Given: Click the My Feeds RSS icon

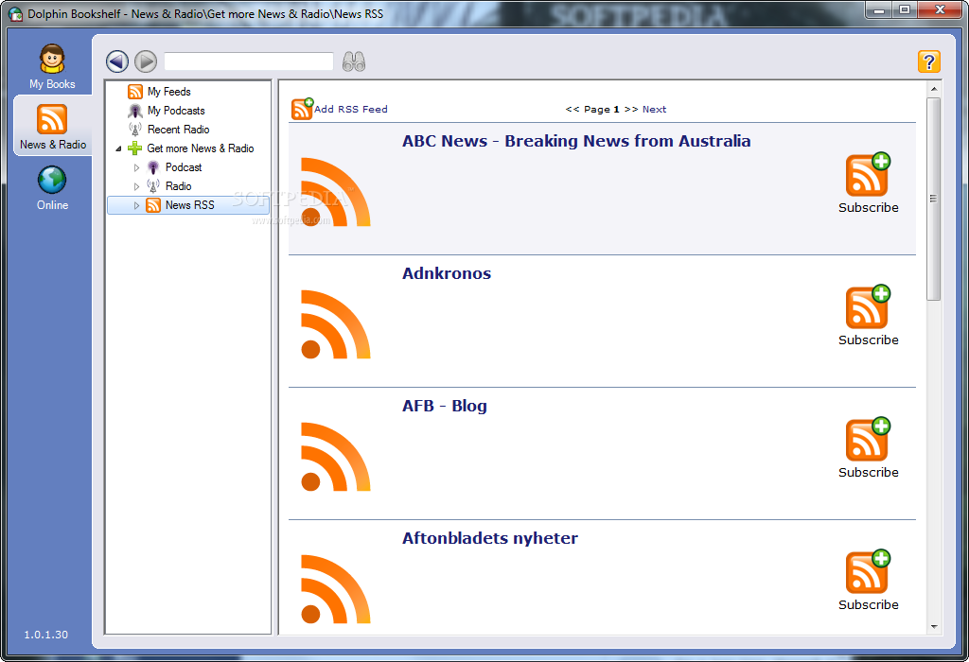Looking at the screenshot, I should (x=135, y=92).
